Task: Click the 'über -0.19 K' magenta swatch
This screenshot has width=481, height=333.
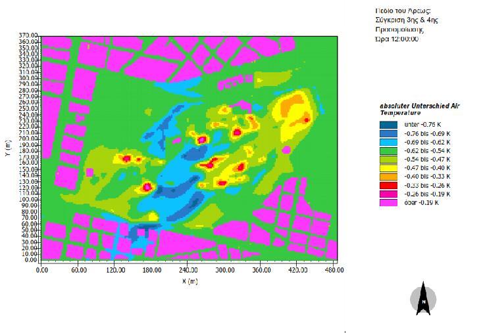Action: [x=388, y=202]
